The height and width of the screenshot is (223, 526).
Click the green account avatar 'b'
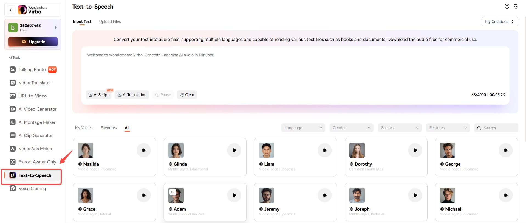[13, 27]
